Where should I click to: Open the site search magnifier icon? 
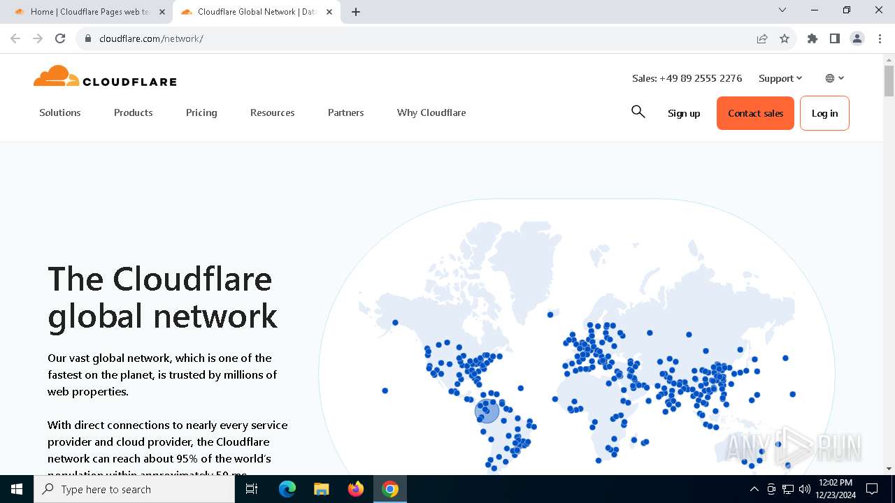click(x=638, y=112)
